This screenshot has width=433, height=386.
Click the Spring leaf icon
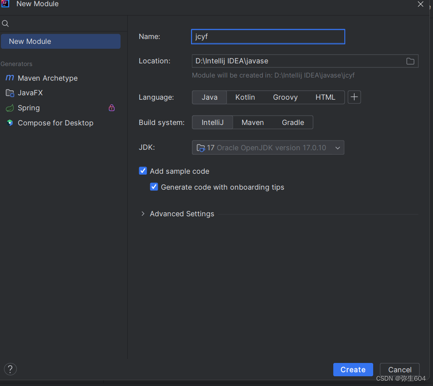click(x=10, y=108)
